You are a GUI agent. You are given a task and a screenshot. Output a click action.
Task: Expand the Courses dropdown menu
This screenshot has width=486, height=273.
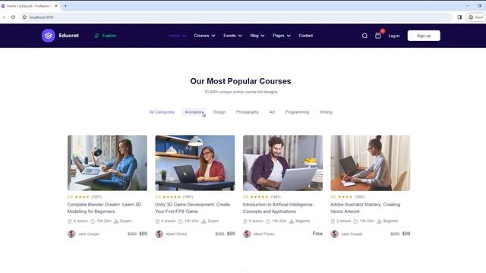204,36
